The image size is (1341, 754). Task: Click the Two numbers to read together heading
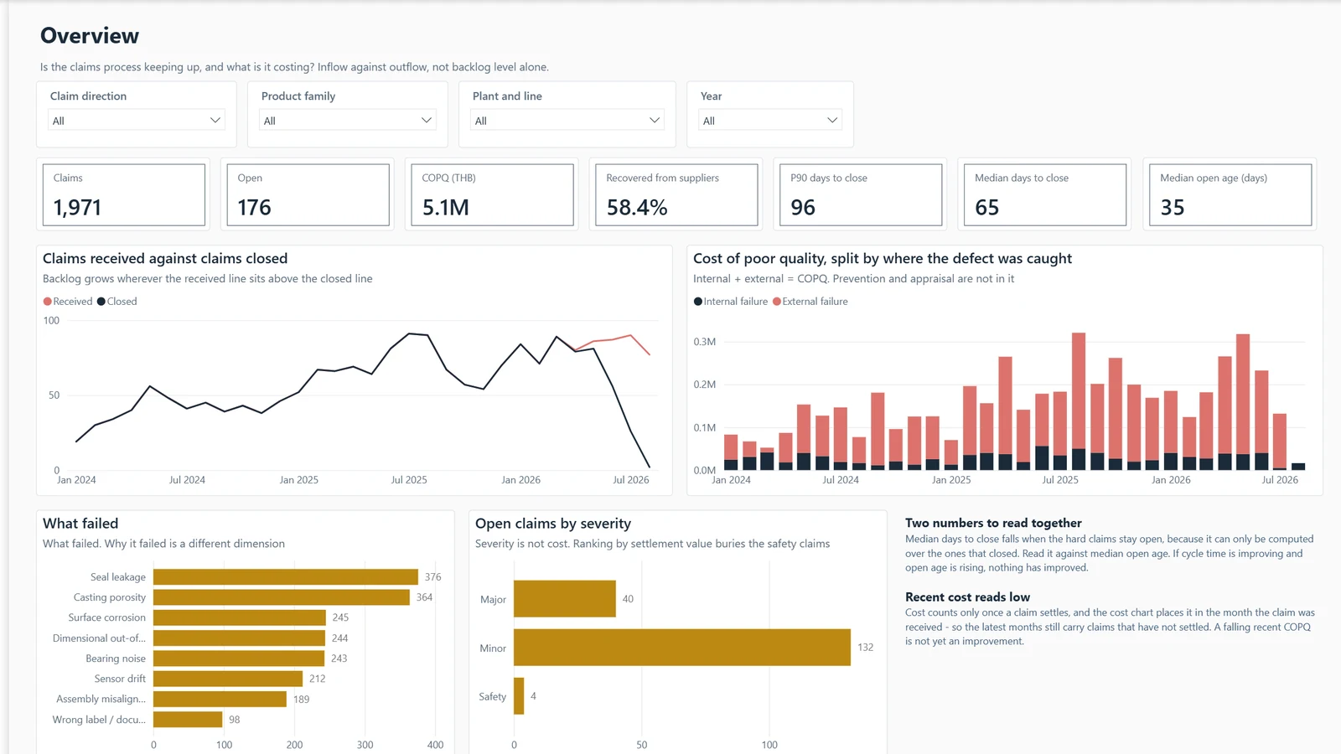(x=993, y=523)
